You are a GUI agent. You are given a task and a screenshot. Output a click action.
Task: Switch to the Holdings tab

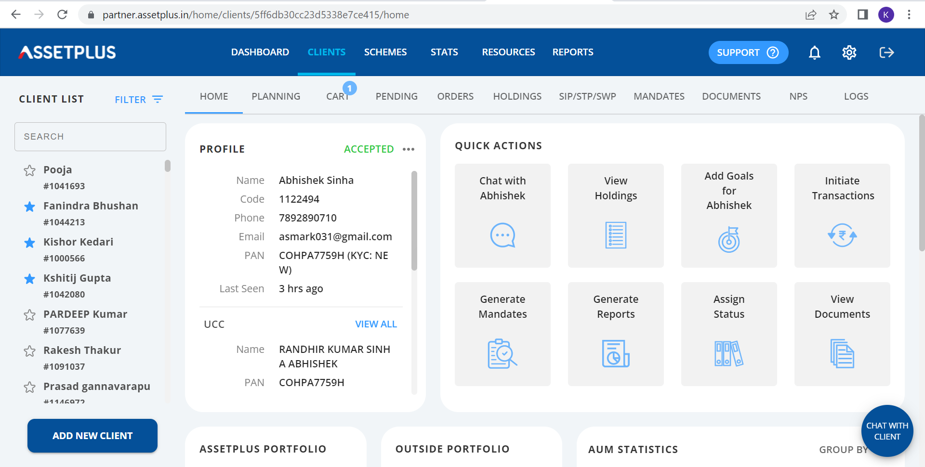point(517,96)
